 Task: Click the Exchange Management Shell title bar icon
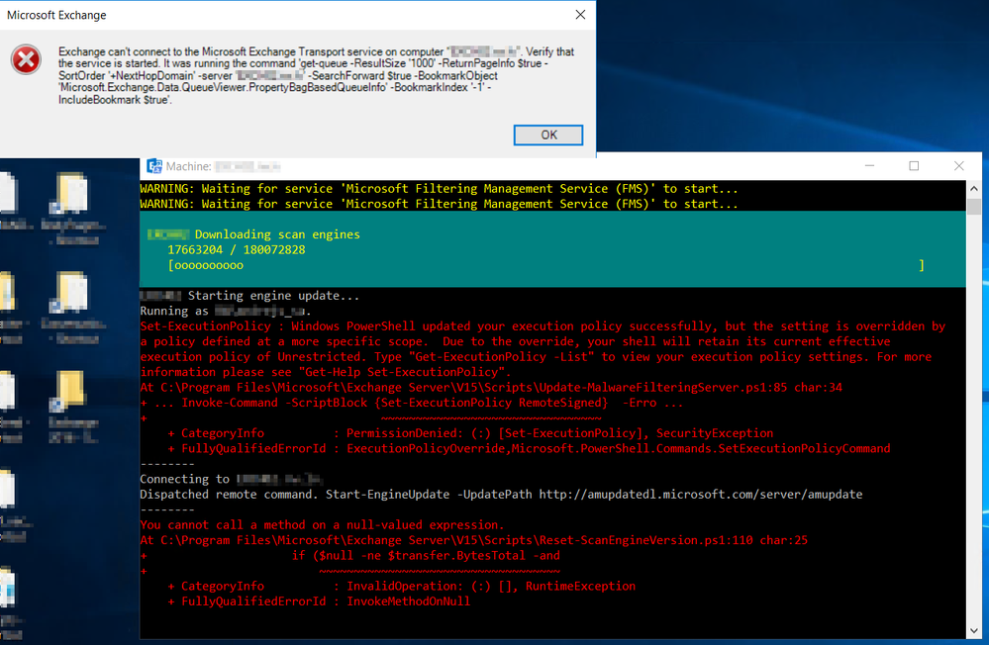pos(153,166)
